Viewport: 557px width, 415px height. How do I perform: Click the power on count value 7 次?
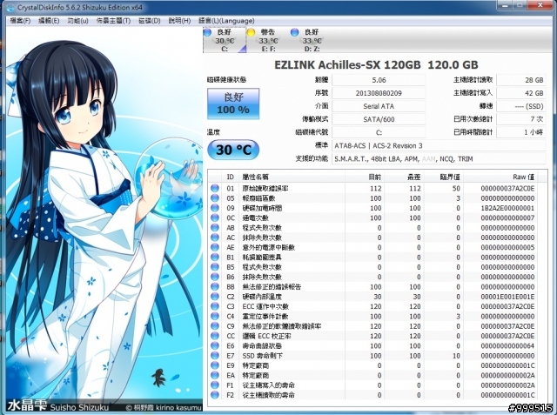click(x=520, y=119)
